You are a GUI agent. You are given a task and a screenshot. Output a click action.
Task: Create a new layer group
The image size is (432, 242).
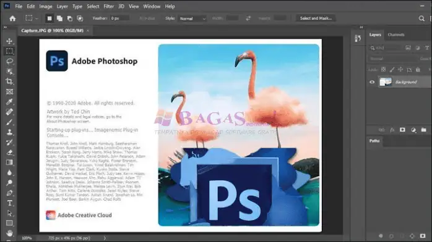pyautogui.click(x=423, y=130)
